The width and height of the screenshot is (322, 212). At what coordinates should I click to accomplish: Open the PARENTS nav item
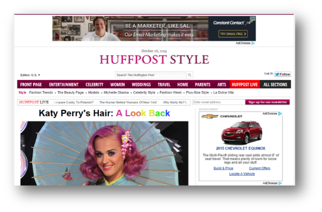coord(203,85)
